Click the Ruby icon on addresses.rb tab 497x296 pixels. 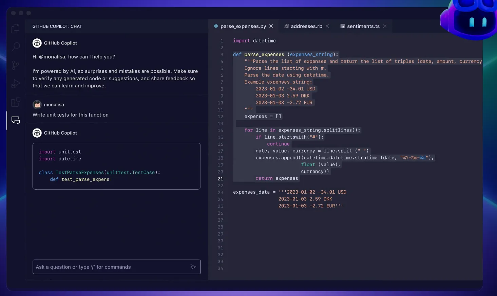pos(286,26)
